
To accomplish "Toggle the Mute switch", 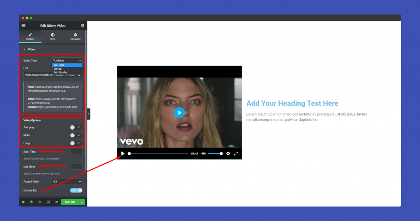I will 76,135.
